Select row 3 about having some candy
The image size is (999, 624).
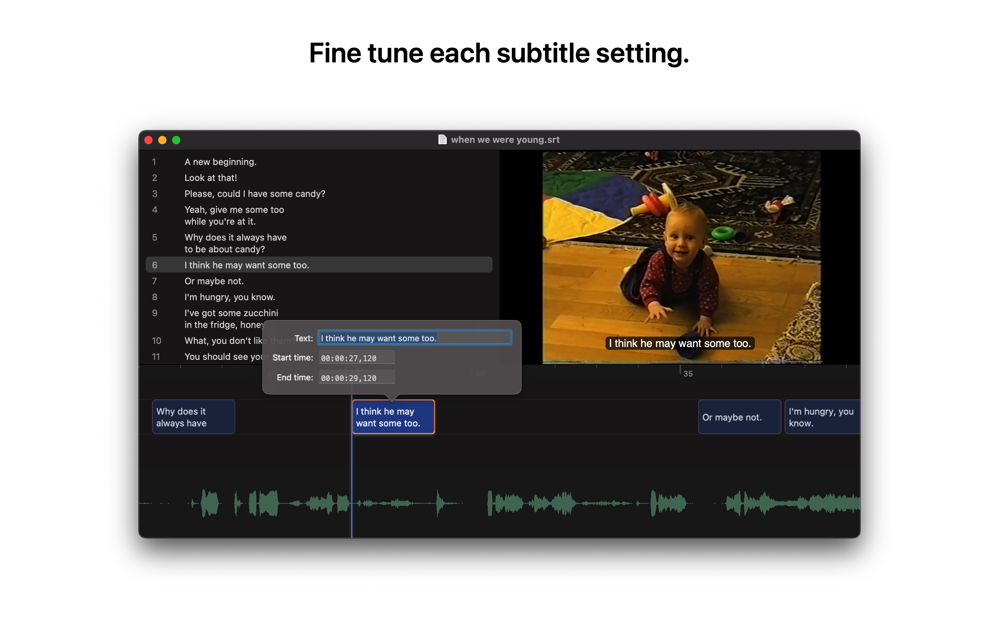[255, 193]
